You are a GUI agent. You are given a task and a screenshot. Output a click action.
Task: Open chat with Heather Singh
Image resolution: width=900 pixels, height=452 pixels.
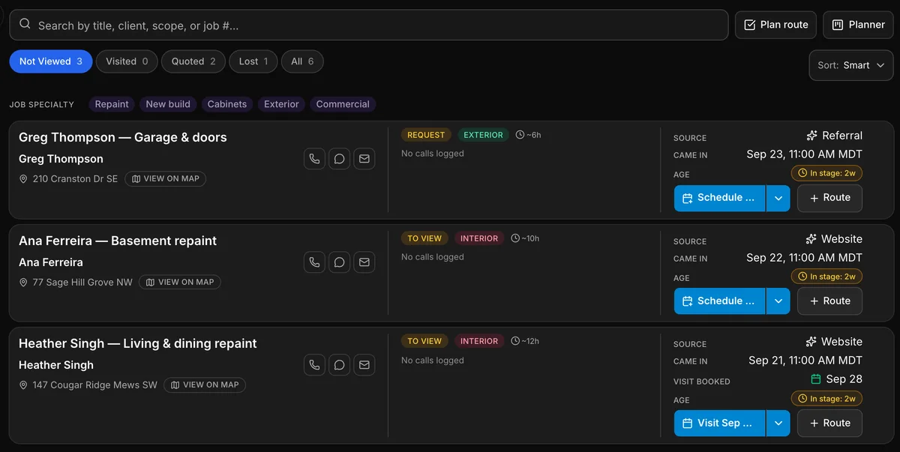point(339,365)
